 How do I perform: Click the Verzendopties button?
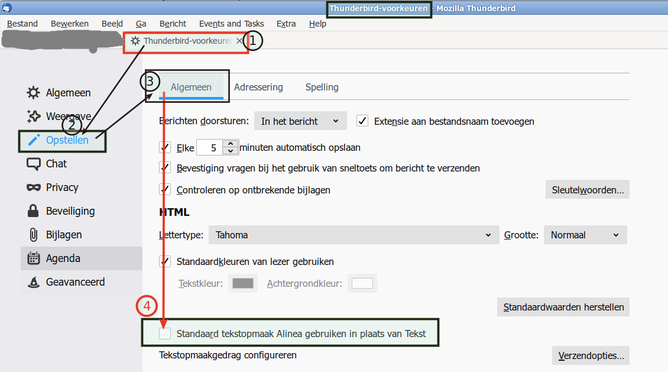click(x=591, y=355)
